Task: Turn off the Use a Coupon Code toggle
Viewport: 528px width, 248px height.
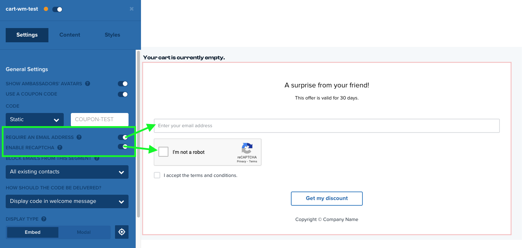Action: (123, 94)
